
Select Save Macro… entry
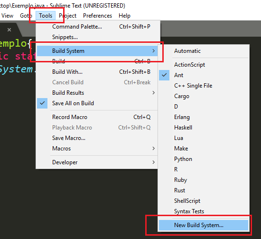click(97, 138)
